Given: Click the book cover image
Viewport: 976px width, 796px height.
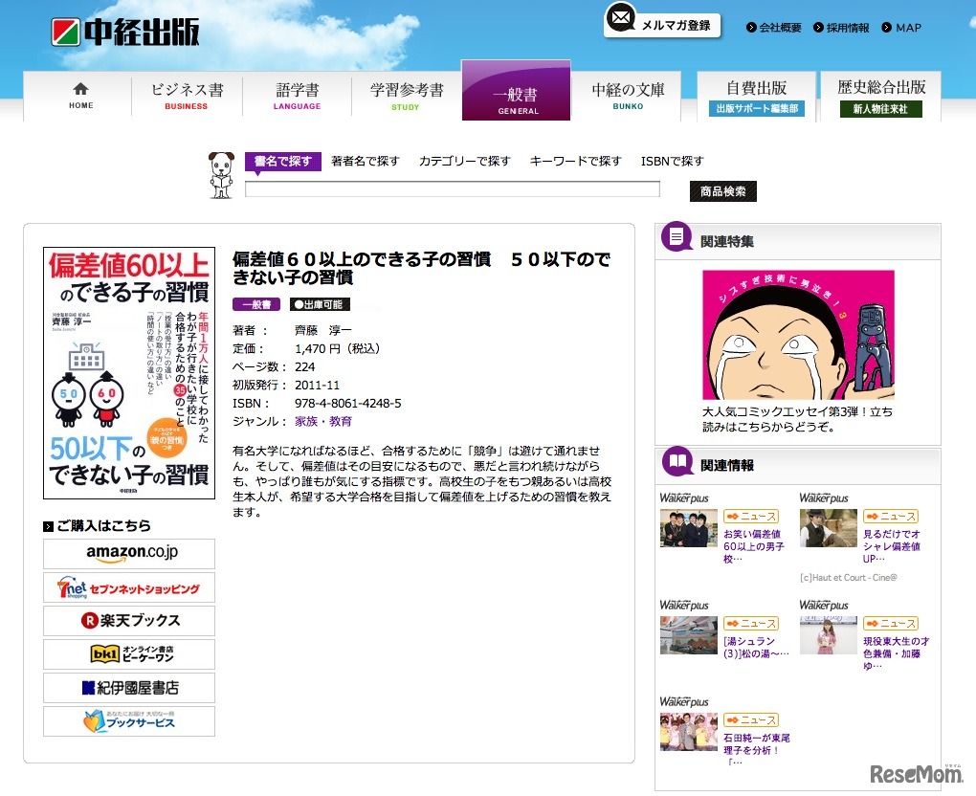Looking at the screenshot, I should tap(129, 373).
